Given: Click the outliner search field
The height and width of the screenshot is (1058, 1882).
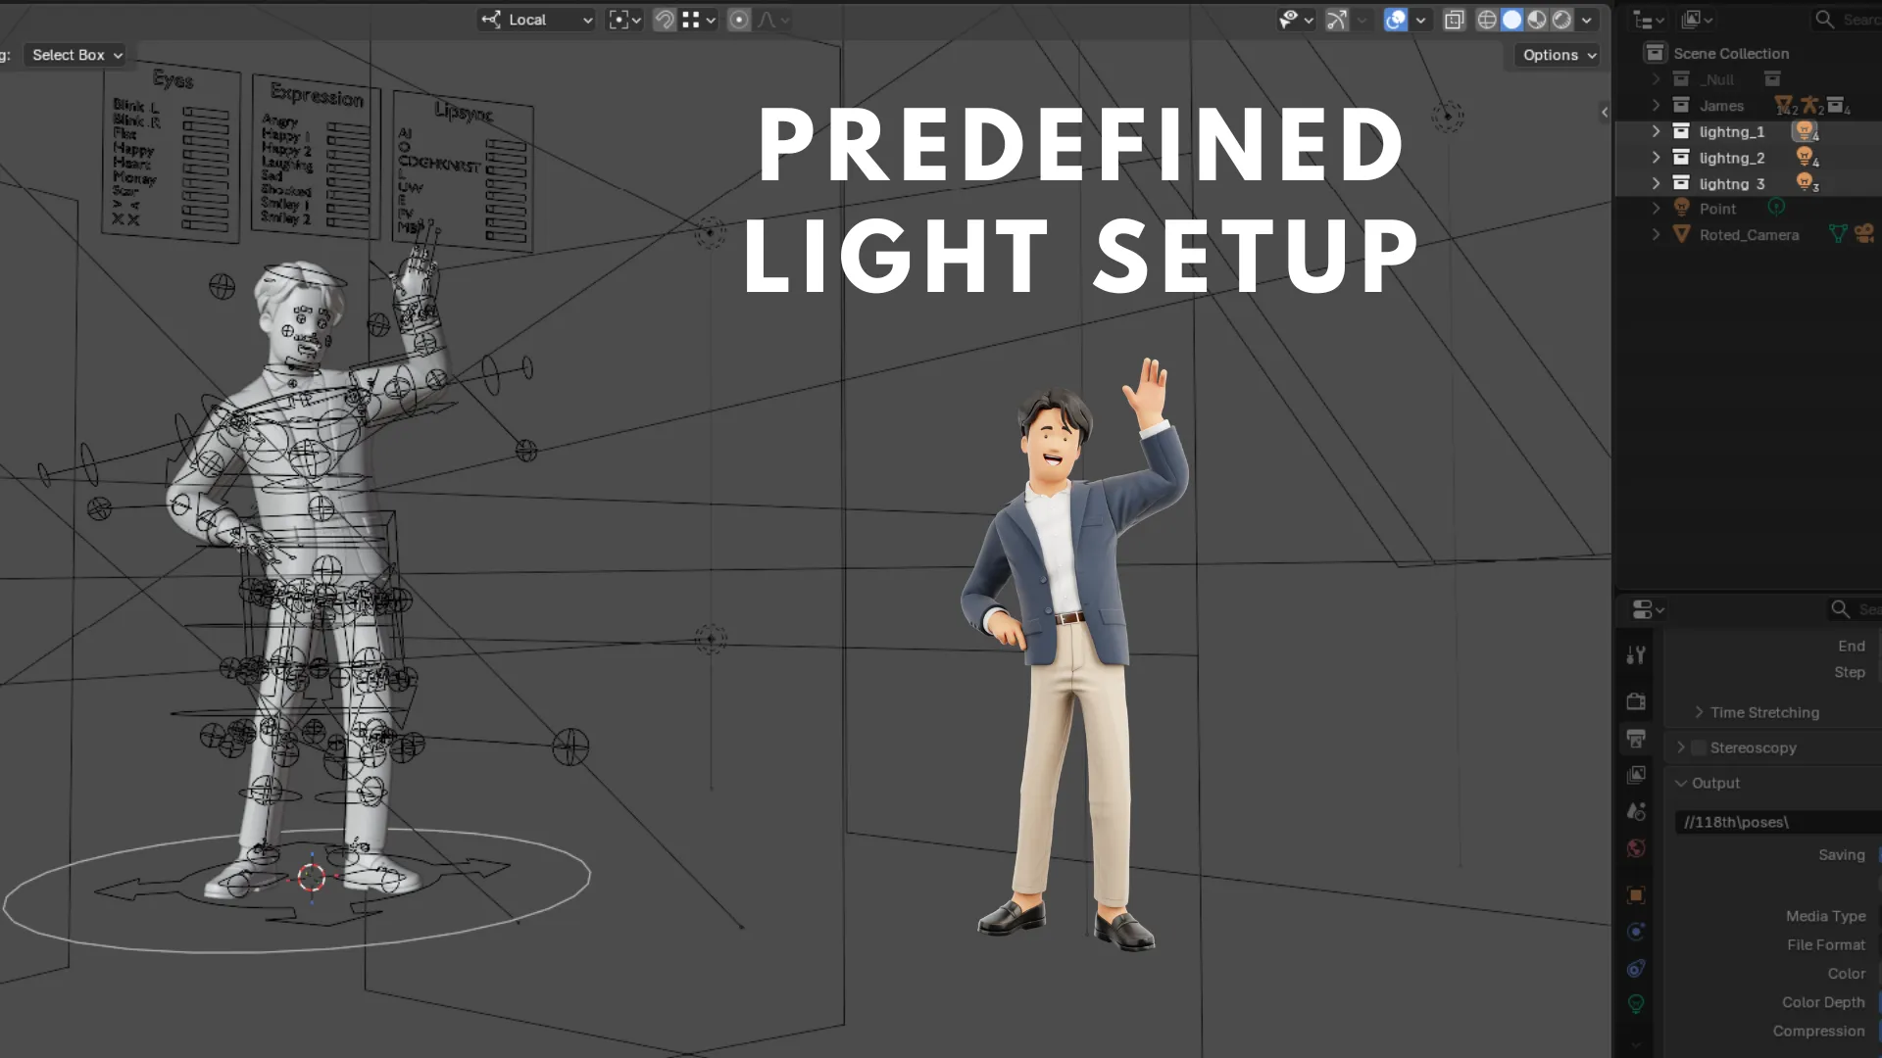Looking at the screenshot, I should coord(1847,20).
